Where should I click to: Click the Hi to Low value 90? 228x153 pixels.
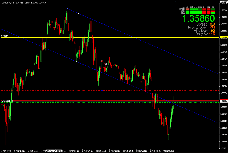pos(213,31)
